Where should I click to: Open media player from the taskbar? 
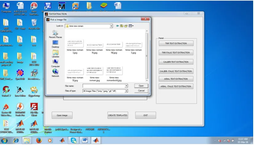(50, 140)
